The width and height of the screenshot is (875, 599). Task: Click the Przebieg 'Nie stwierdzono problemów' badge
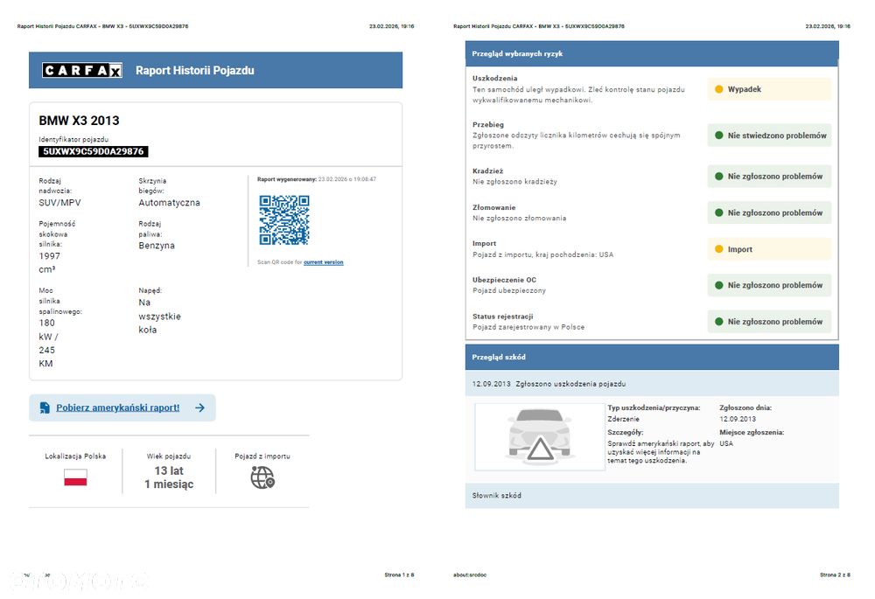pyautogui.click(x=769, y=136)
